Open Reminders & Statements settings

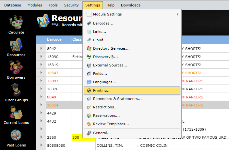(117, 99)
